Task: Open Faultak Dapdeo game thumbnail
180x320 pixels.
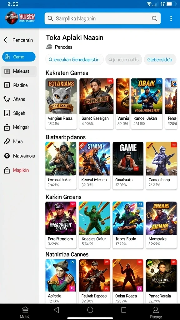Action: 94,275
